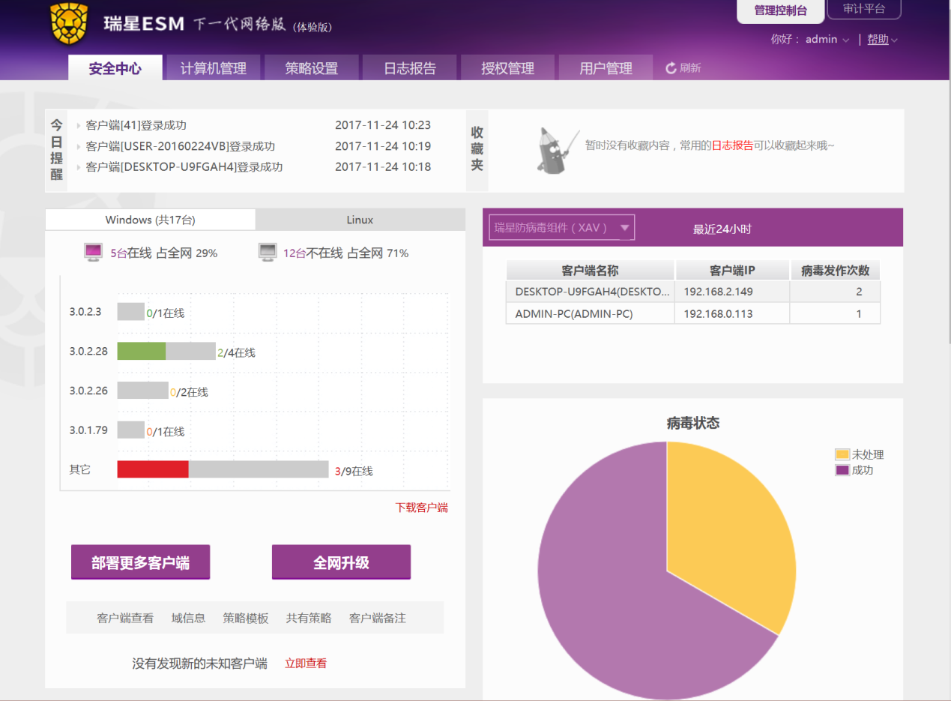The height and width of the screenshot is (701, 951).
Task: Click the gray bar for version 3.0.2.26
Action: pos(143,390)
